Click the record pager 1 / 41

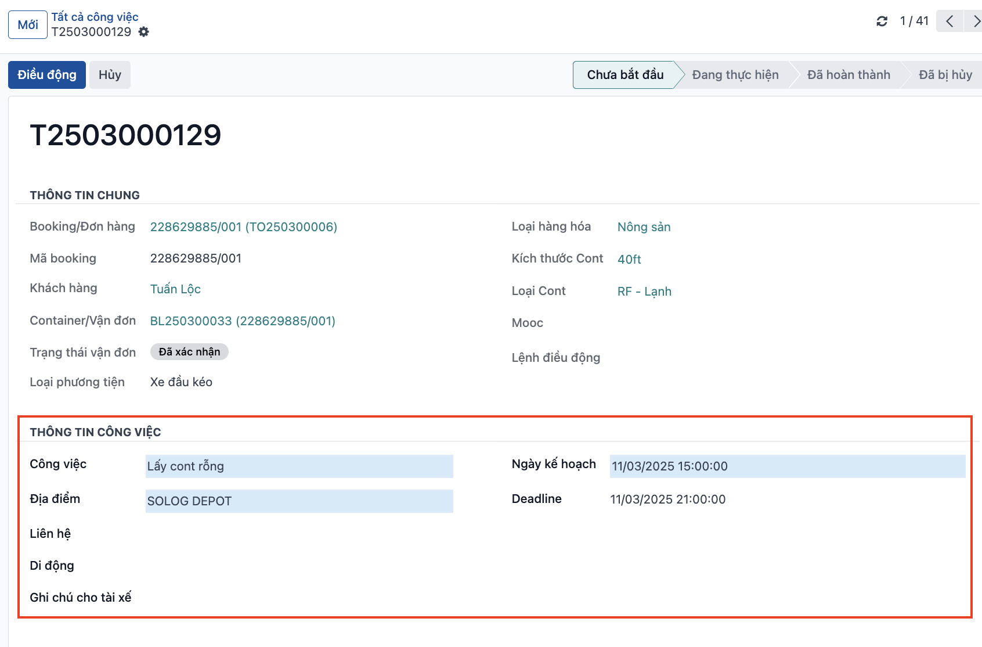click(x=914, y=21)
